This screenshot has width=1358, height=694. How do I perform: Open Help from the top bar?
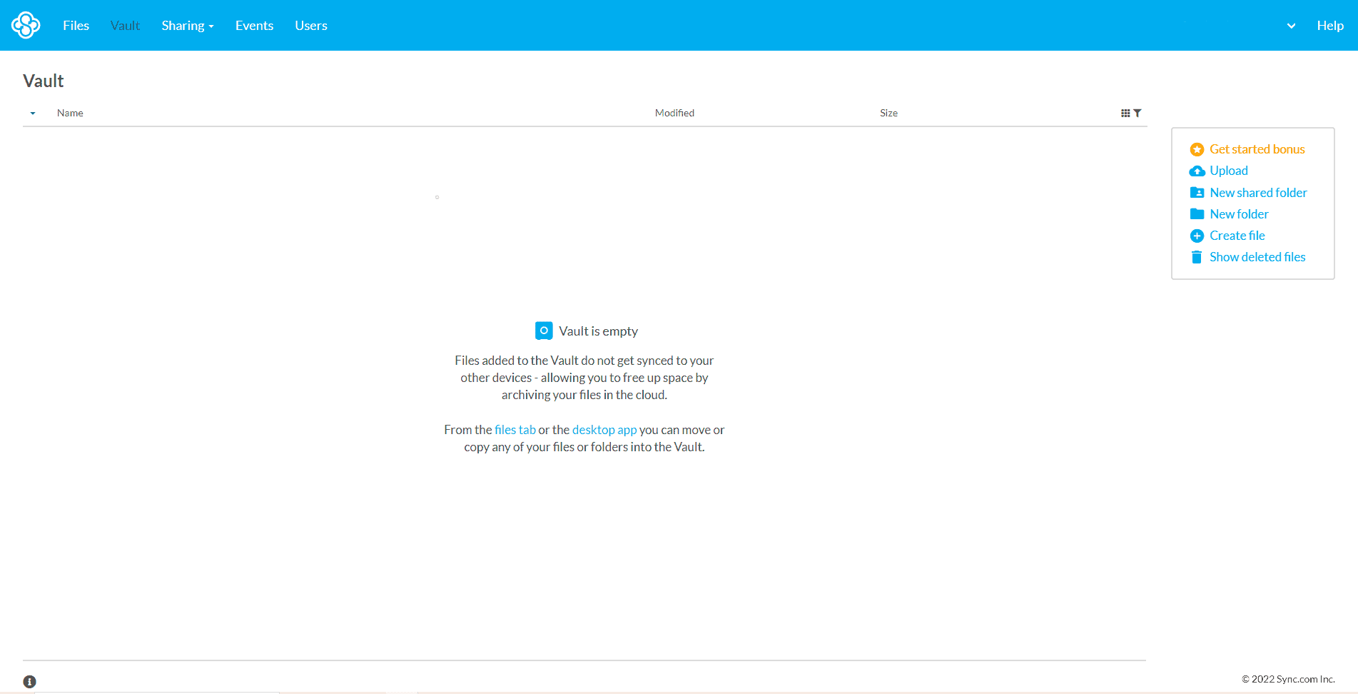[x=1330, y=25]
